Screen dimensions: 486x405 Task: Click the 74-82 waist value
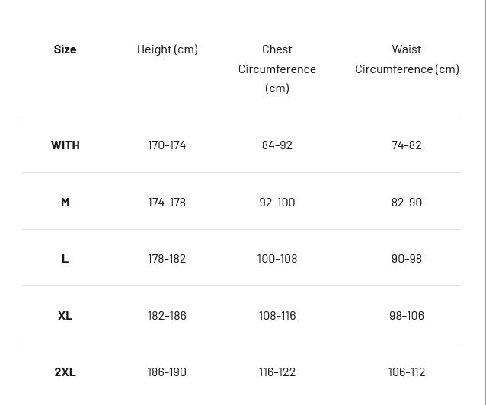[x=406, y=145]
